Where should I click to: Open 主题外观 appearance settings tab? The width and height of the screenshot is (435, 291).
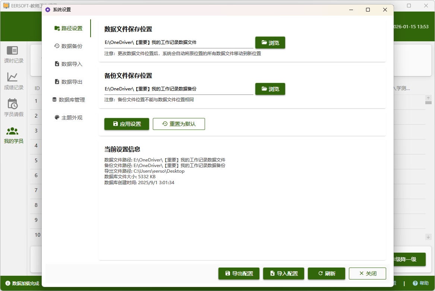[x=68, y=118]
